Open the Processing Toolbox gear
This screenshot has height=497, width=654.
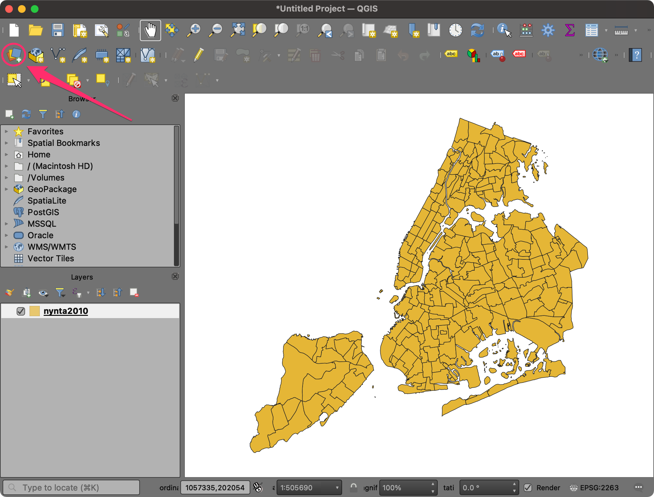[x=548, y=30]
